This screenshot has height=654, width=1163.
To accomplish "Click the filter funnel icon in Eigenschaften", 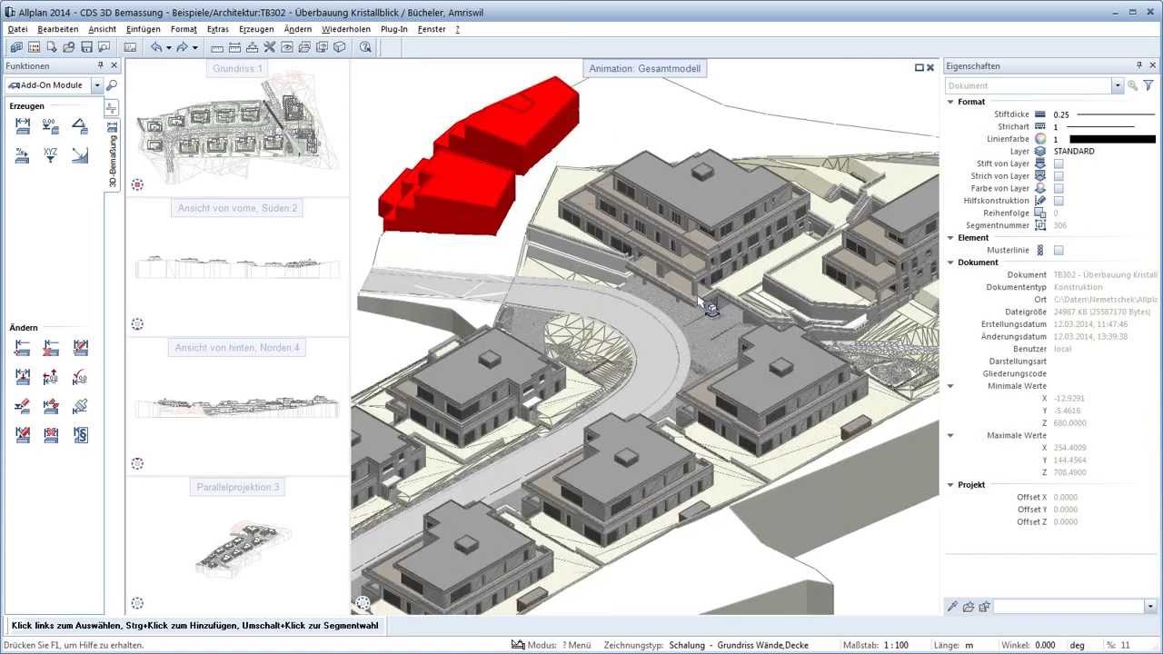I will pyautogui.click(x=1148, y=85).
